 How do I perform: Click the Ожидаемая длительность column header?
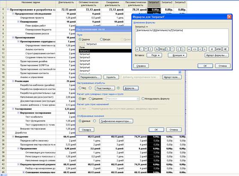(112, 4)
